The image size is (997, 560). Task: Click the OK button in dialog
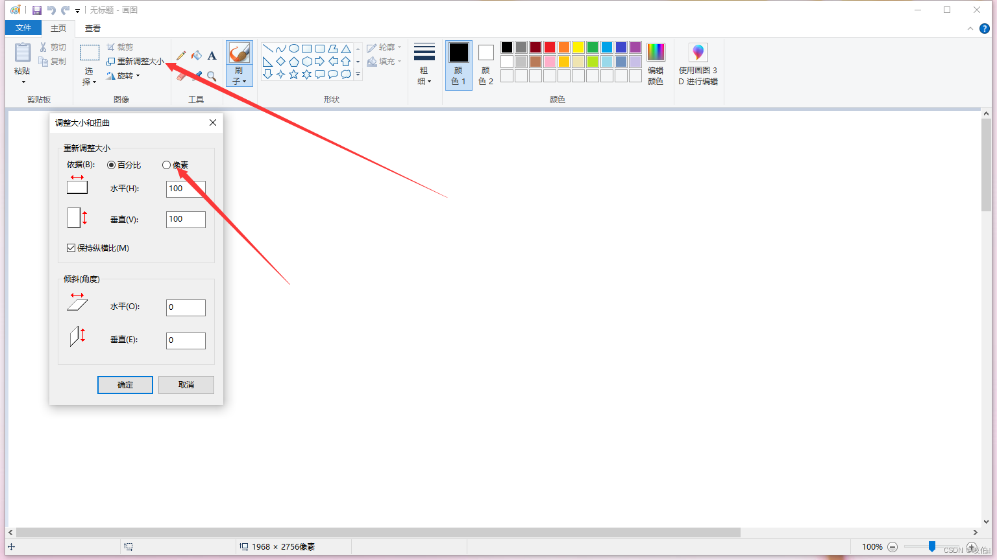pyautogui.click(x=125, y=385)
